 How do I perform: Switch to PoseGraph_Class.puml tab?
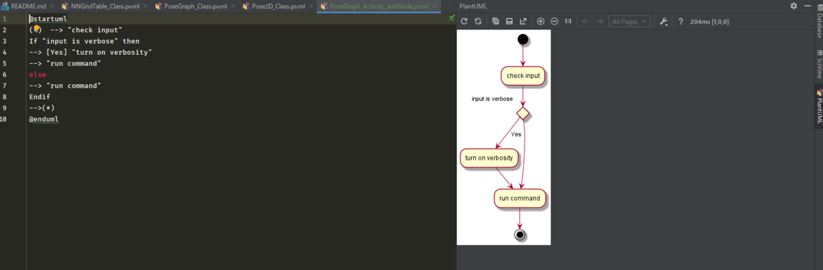[x=196, y=5]
